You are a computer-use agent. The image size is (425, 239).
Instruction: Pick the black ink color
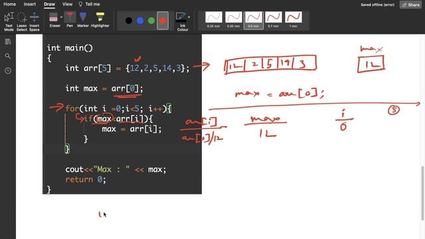(x=129, y=21)
